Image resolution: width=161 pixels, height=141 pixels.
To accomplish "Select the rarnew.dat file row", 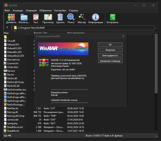I will (44, 120).
